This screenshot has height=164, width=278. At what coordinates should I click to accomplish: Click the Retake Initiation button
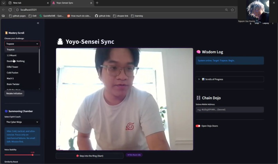[x=14, y=93]
